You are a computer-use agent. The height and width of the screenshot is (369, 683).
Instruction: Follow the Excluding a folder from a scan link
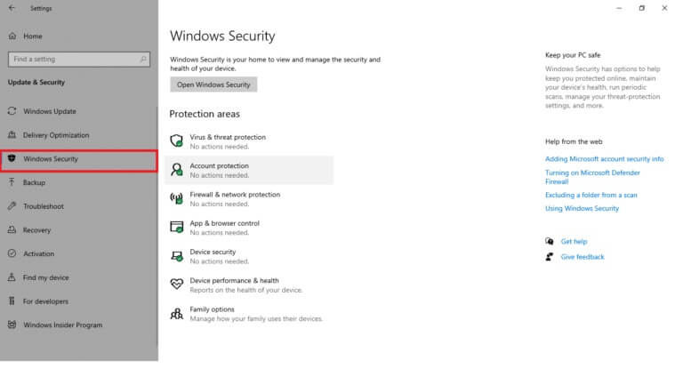click(x=590, y=195)
